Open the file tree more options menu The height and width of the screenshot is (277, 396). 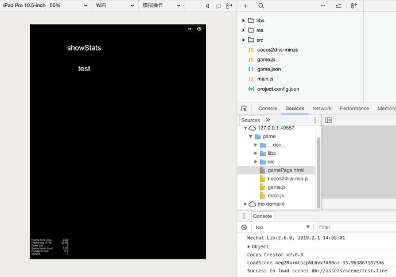[x=323, y=6]
